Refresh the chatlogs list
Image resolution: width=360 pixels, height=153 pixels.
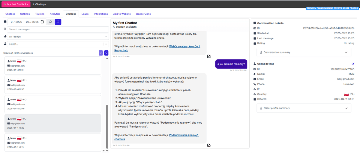pyautogui.click(x=51, y=22)
